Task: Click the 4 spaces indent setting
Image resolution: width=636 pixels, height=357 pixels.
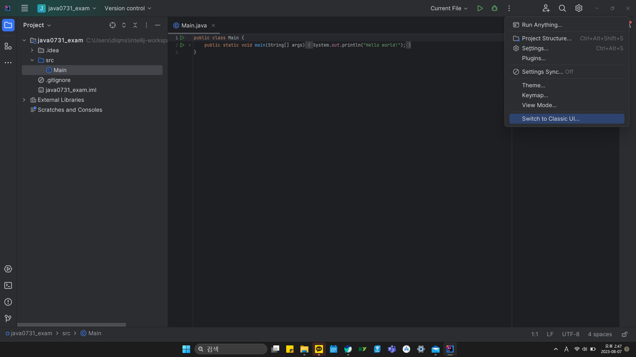Action: point(600,334)
